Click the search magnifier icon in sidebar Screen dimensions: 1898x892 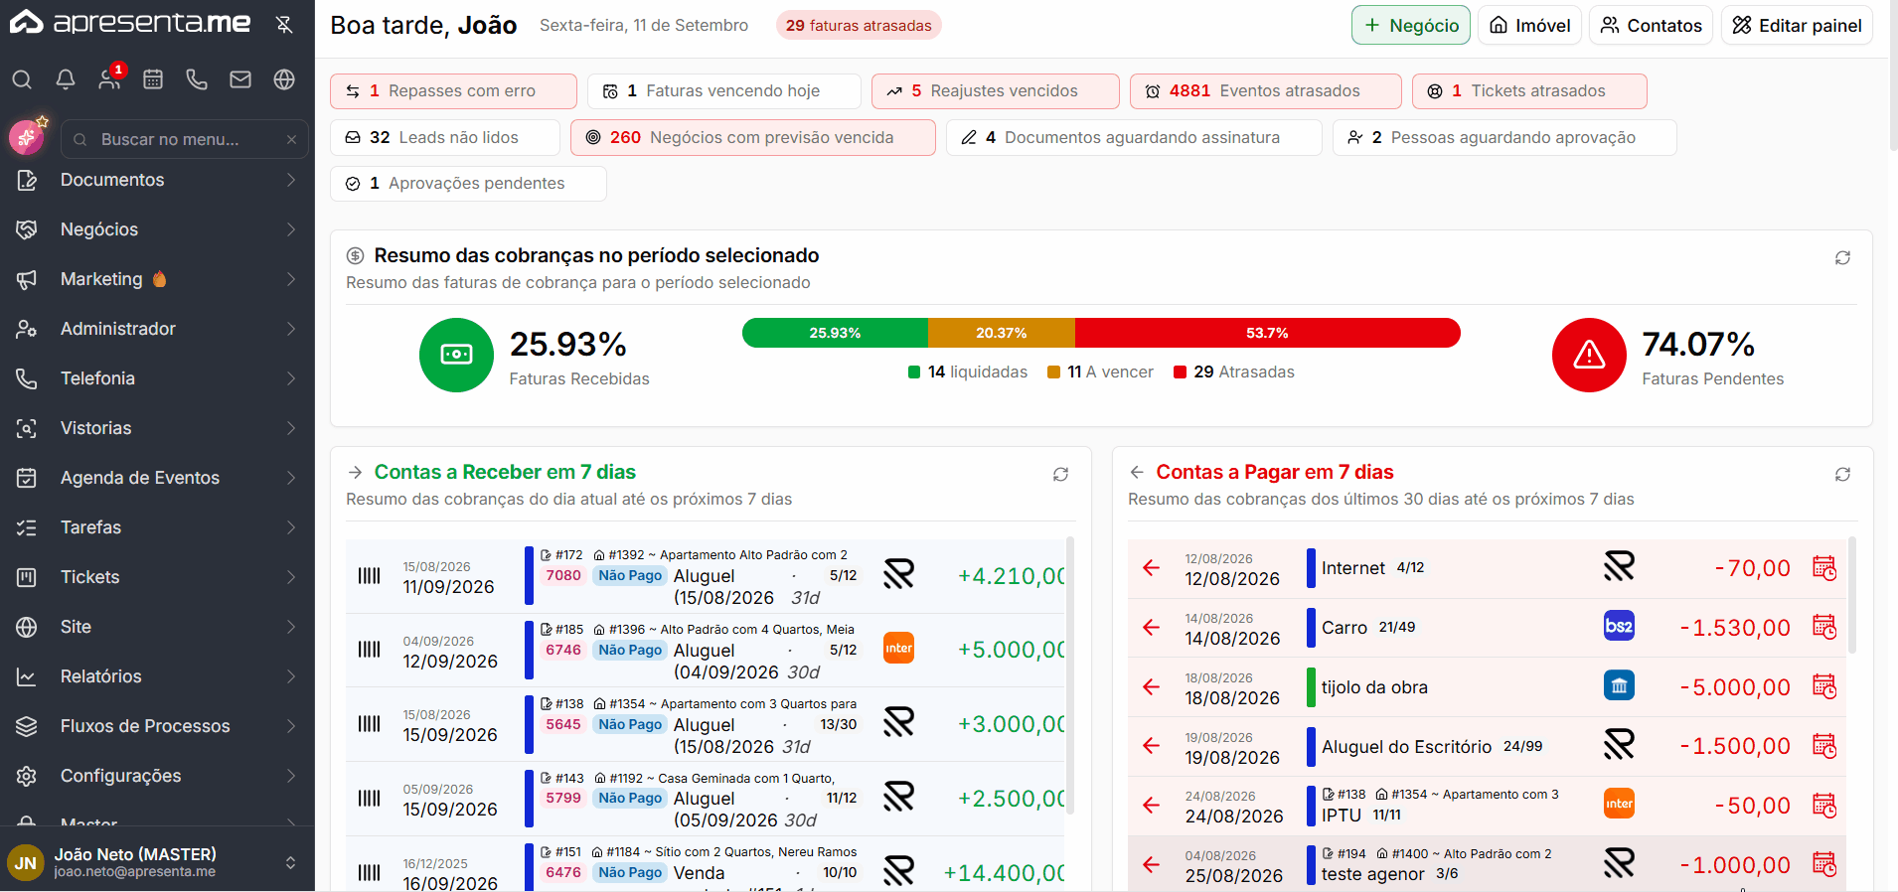coord(22,79)
